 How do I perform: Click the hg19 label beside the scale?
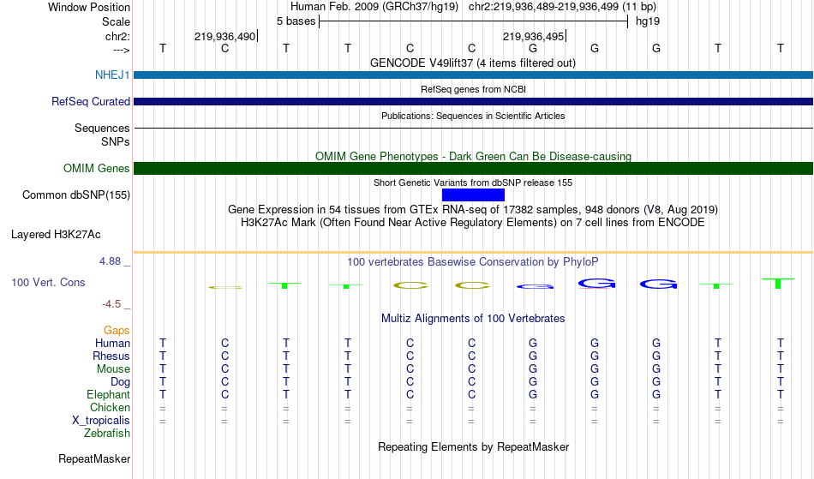(x=648, y=21)
